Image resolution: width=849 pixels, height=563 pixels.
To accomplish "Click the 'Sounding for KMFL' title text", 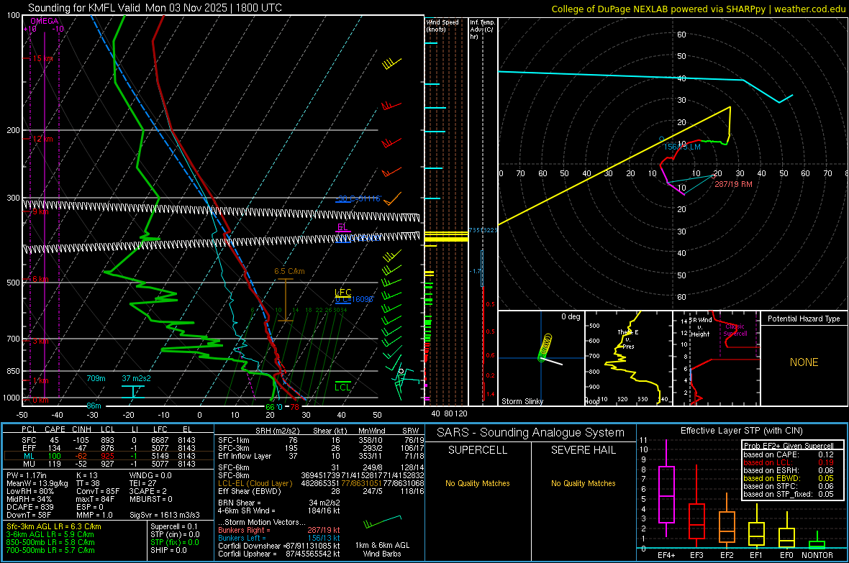I will click(155, 8).
